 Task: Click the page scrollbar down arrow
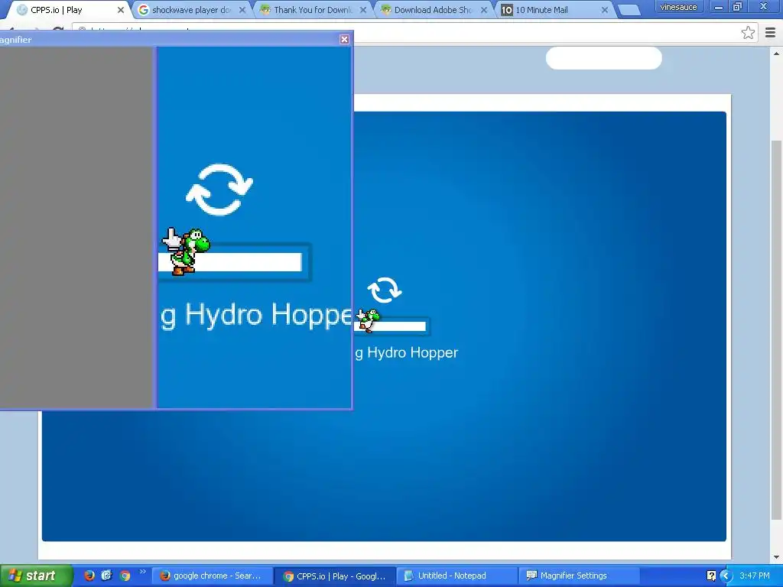click(777, 557)
